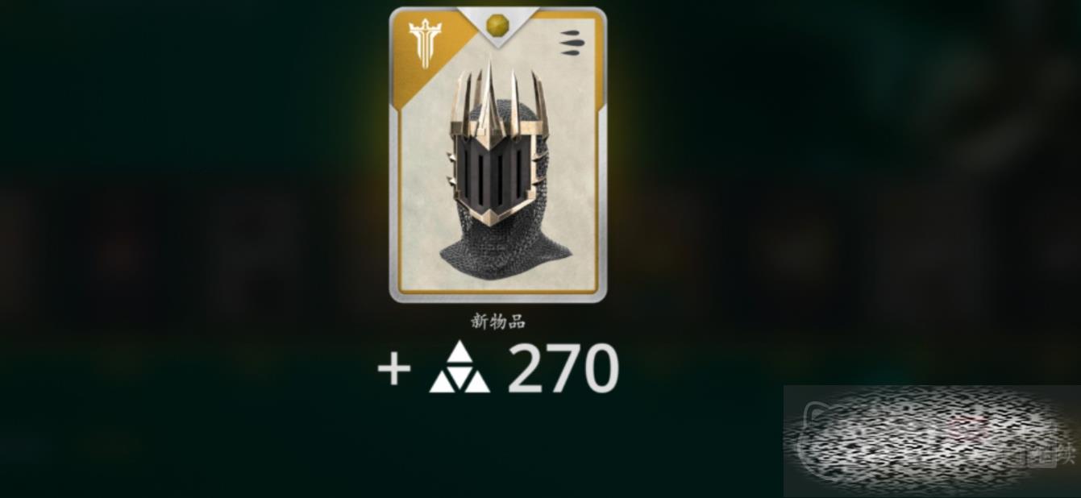Tap the silver bottom border of the card

498,297
